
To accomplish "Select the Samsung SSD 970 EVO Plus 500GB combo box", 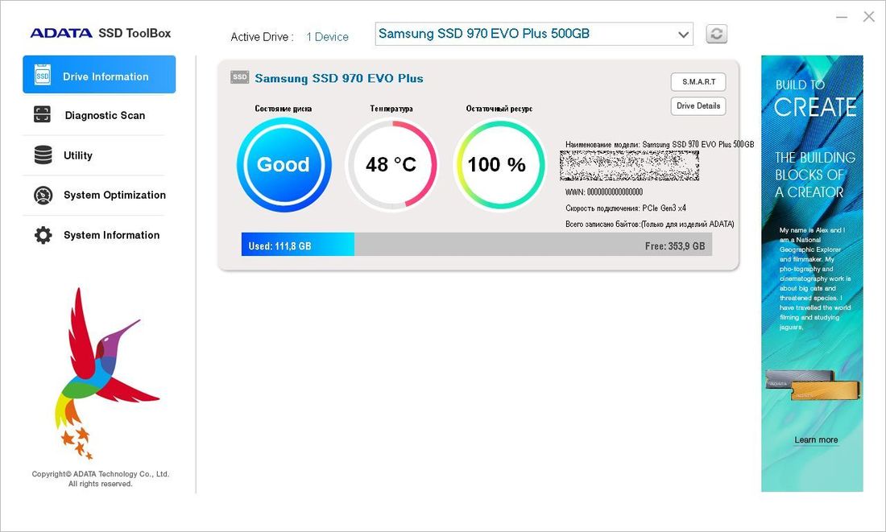I will pos(534,34).
